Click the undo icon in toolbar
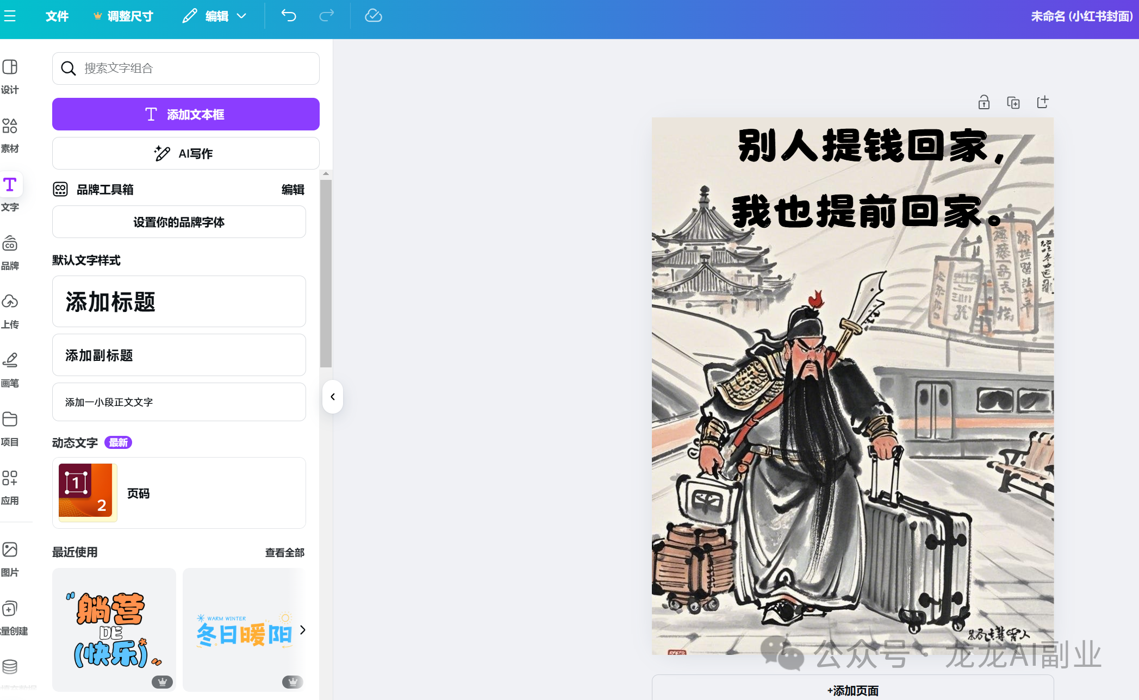 tap(288, 16)
